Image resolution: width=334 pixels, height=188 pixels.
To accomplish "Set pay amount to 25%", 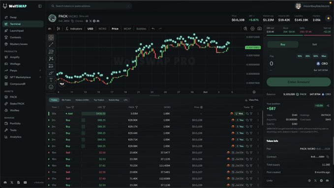I will point(307,56).
